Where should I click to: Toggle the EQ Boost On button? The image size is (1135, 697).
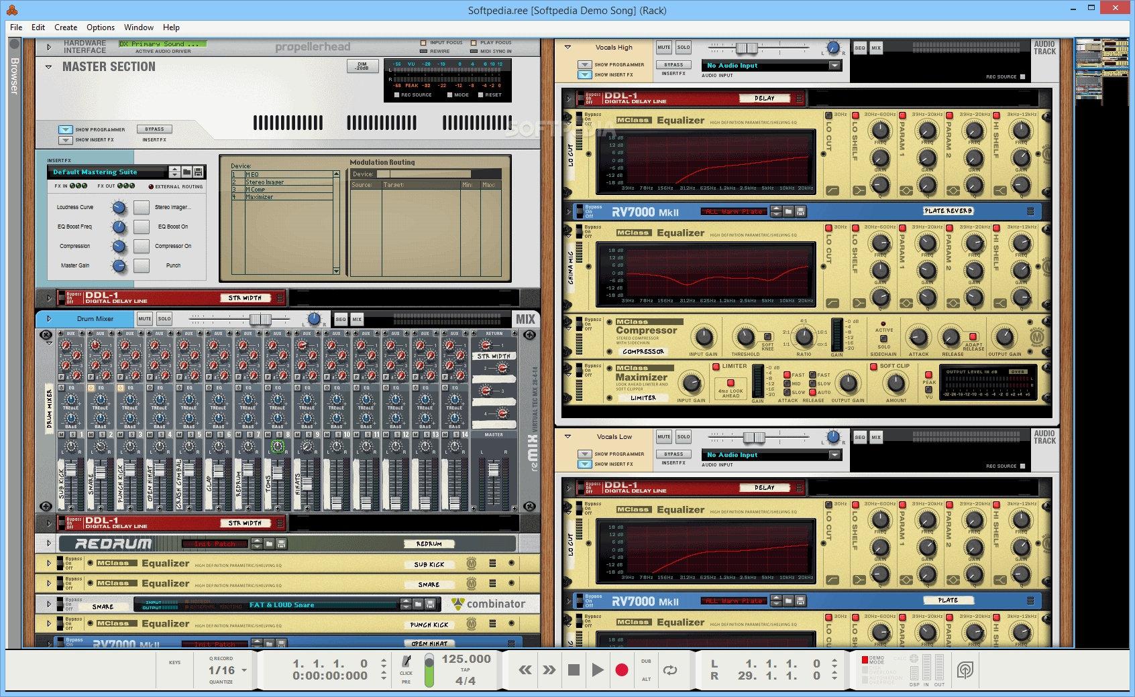[x=142, y=227]
